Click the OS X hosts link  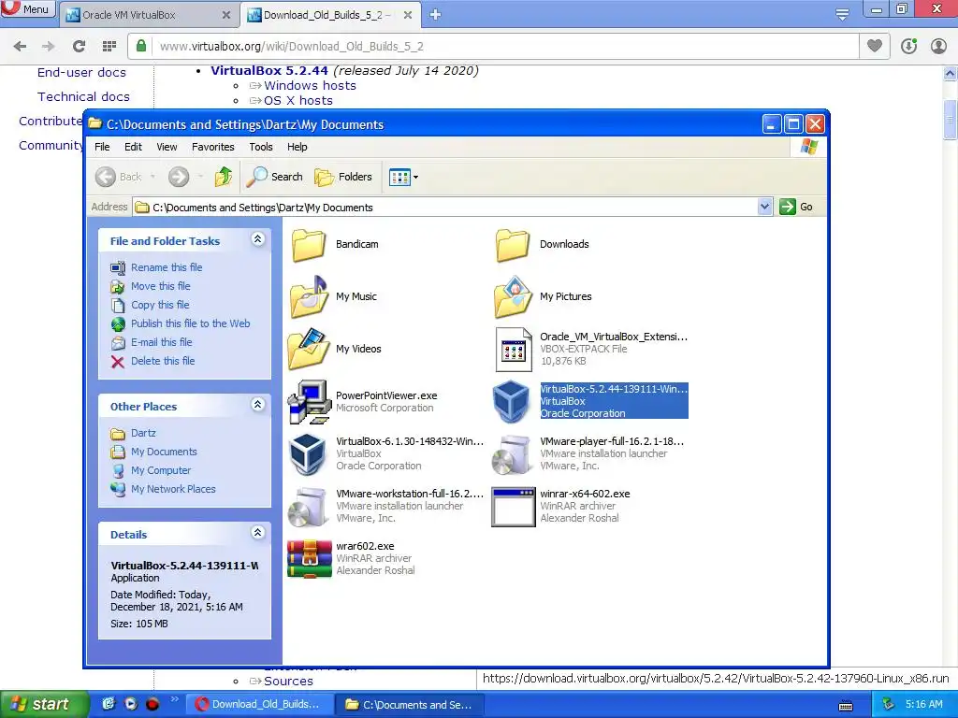[x=298, y=101]
